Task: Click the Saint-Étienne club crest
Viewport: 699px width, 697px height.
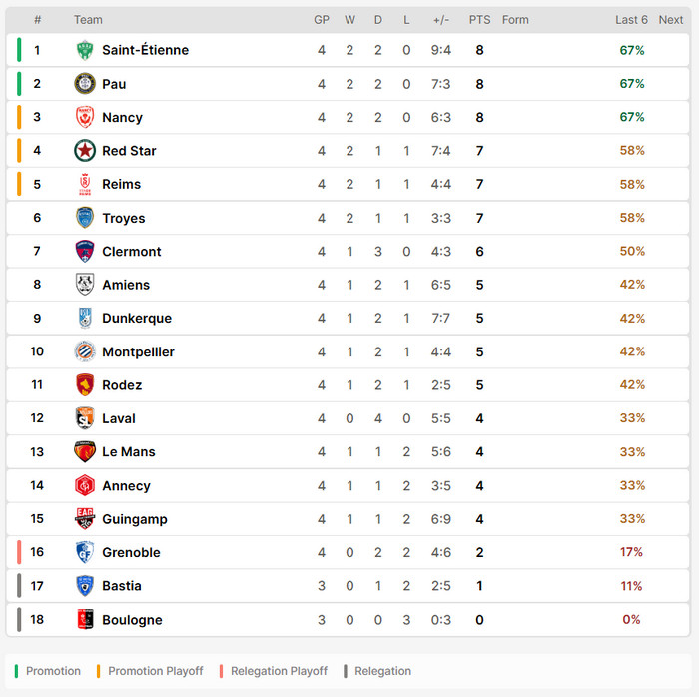Action: click(85, 50)
